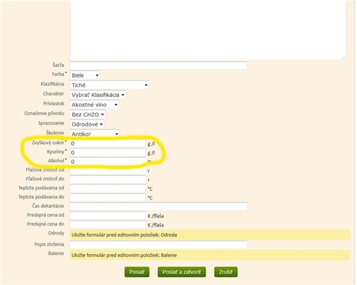This screenshot has width=357, height=285.
Task: Click the Poslať a zatvoriť button
Action: (x=181, y=272)
